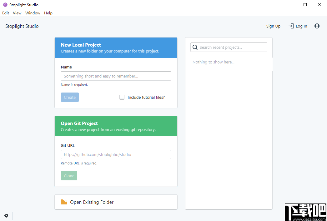Screen dimensions: 327x221
Task: Click the Log In arrow icon
Action: 291,26
